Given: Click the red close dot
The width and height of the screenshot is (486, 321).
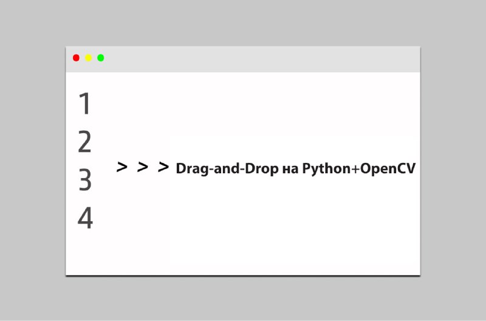Looking at the screenshot, I should tap(76, 58).
